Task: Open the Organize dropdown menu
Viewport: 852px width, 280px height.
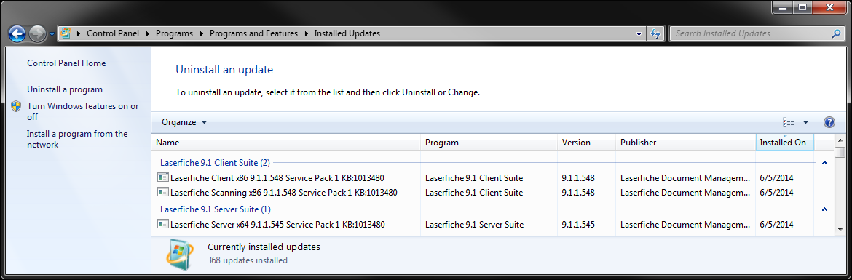Action: coord(184,122)
